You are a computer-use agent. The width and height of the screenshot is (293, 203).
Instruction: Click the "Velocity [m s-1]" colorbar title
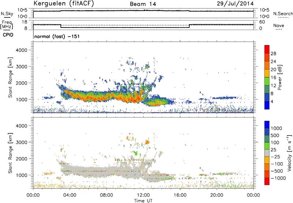point(289,153)
